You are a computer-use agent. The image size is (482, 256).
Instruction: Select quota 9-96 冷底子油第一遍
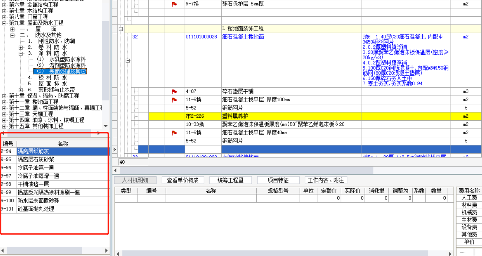pyautogui.click(x=54, y=168)
